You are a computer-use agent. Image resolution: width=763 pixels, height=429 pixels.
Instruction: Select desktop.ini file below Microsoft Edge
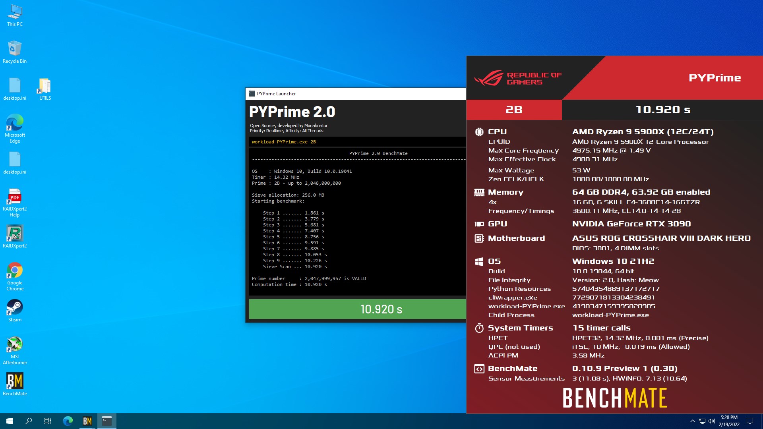coord(15,163)
